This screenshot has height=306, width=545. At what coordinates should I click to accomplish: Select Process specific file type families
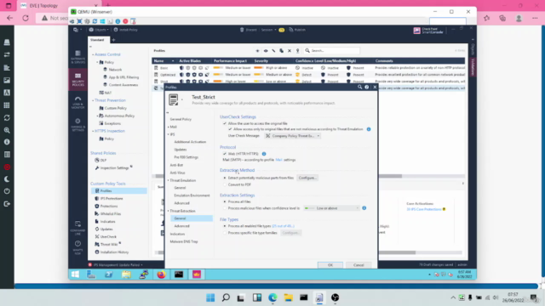pos(225,233)
